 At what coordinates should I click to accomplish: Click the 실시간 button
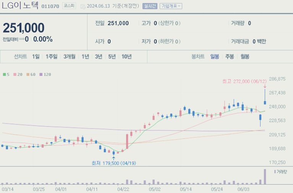[x=150, y=6]
